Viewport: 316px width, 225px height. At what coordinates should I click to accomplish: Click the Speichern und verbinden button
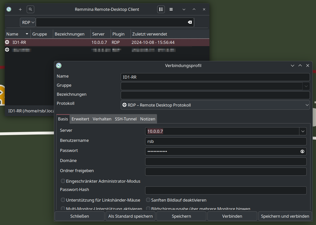285,216
